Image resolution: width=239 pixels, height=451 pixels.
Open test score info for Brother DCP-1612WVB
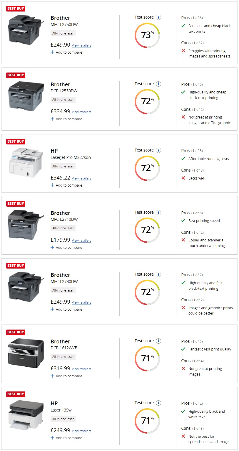[158, 341]
